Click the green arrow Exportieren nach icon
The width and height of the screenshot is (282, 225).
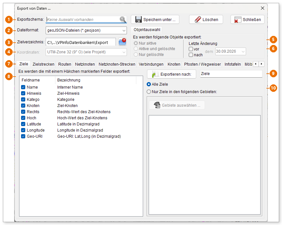tap(155, 74)
